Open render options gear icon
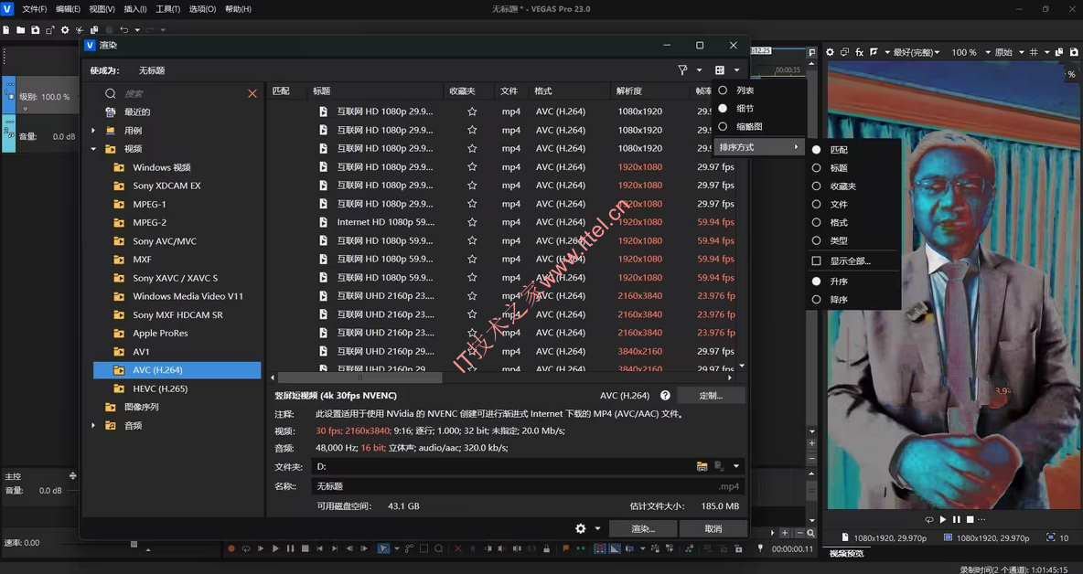1083x574 pixels. [580, 528]
